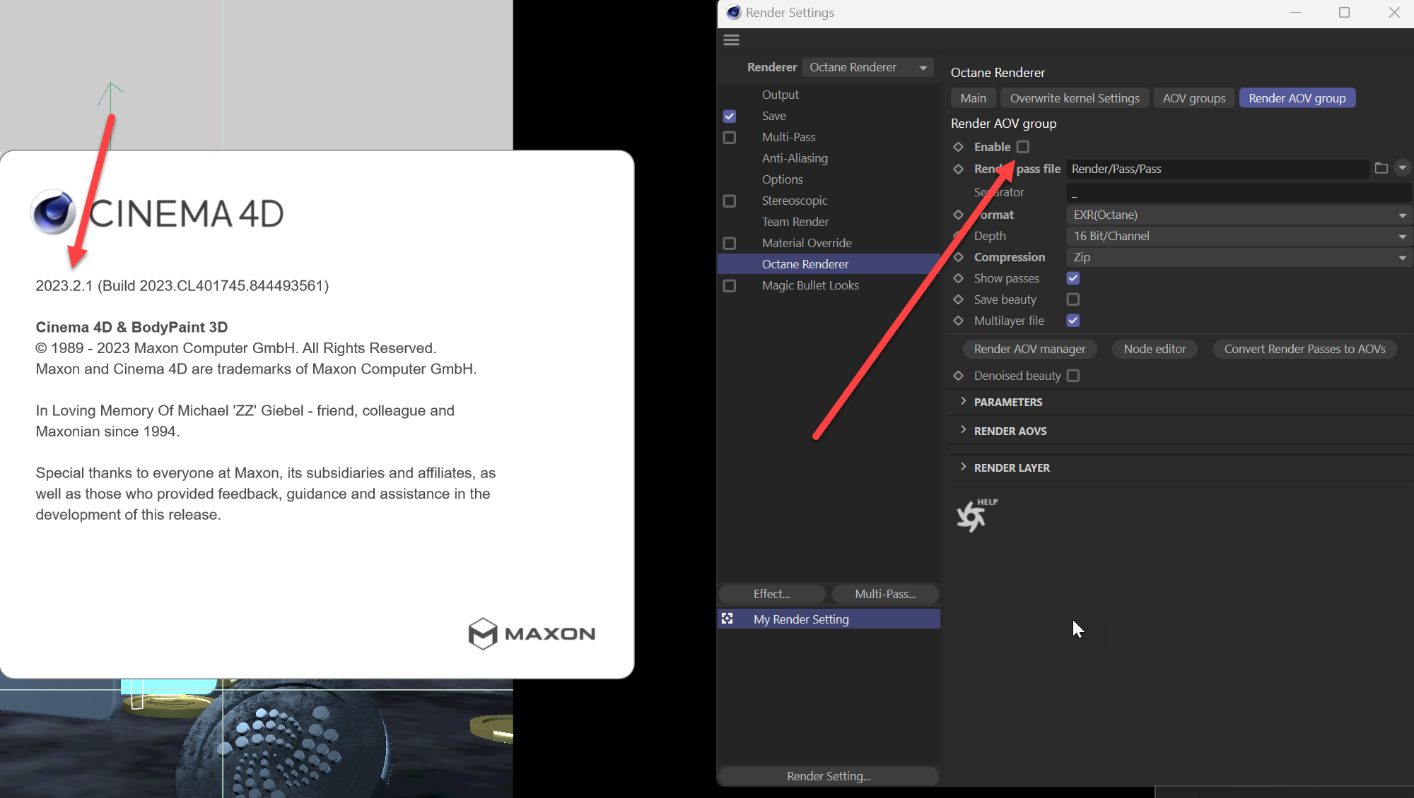Open the Format dropdown set to EXR(Octane)
The width and height of the screenshot is (1414, 798).
click(1238, 215)
